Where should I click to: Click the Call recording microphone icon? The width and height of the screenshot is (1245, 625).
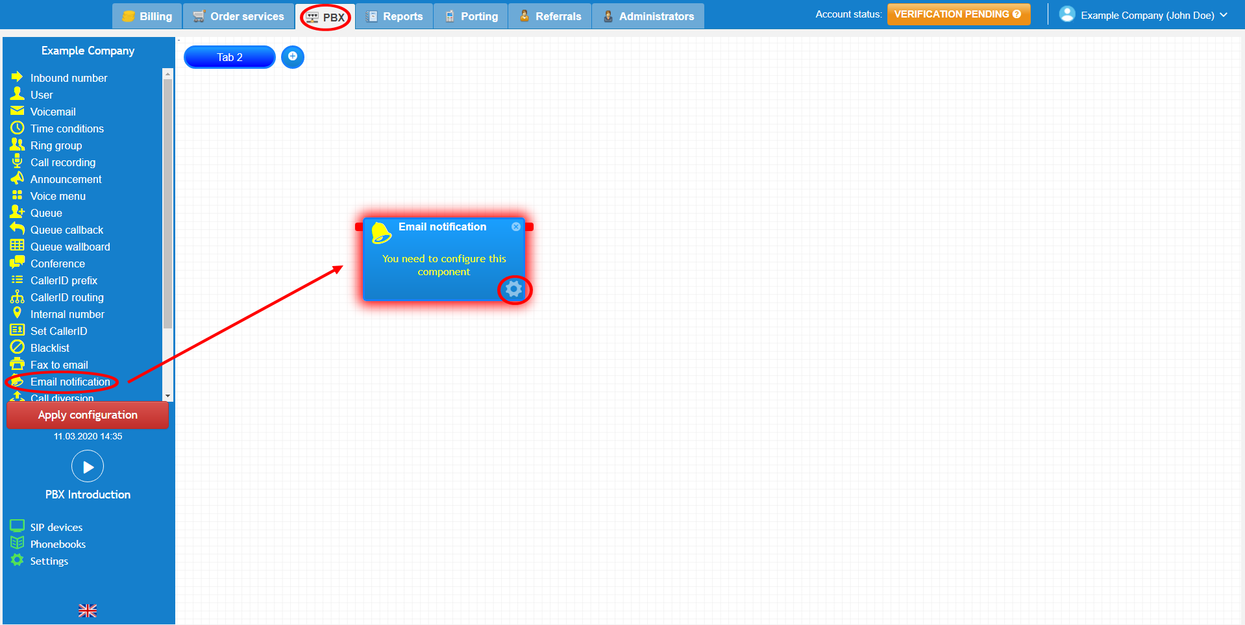[17, 162]
